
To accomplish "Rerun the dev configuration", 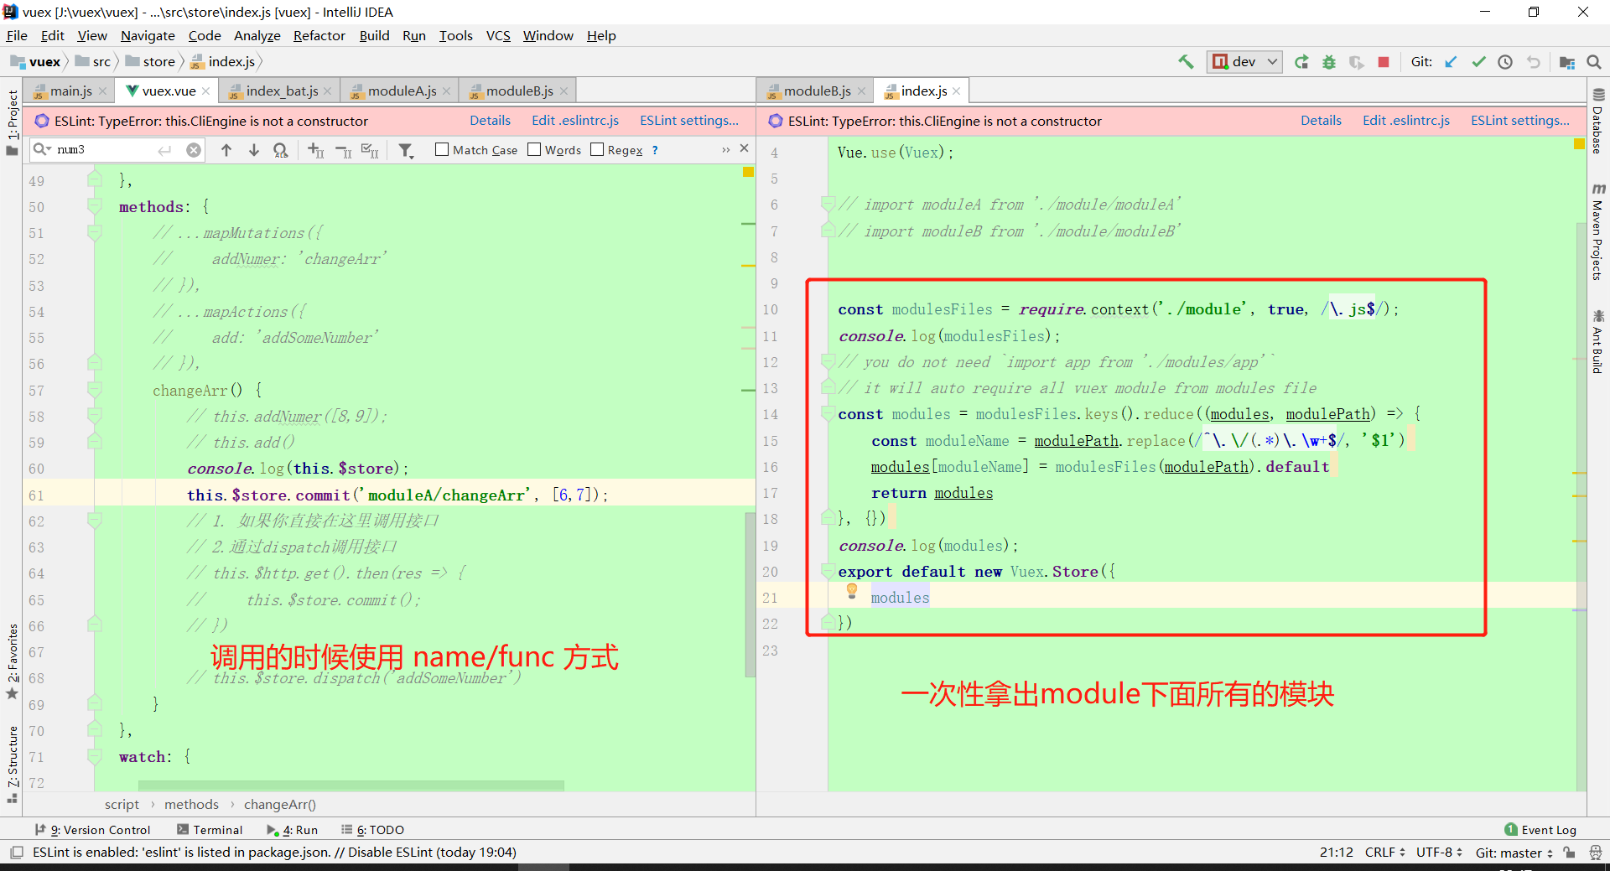I will tap(1301, 62).
